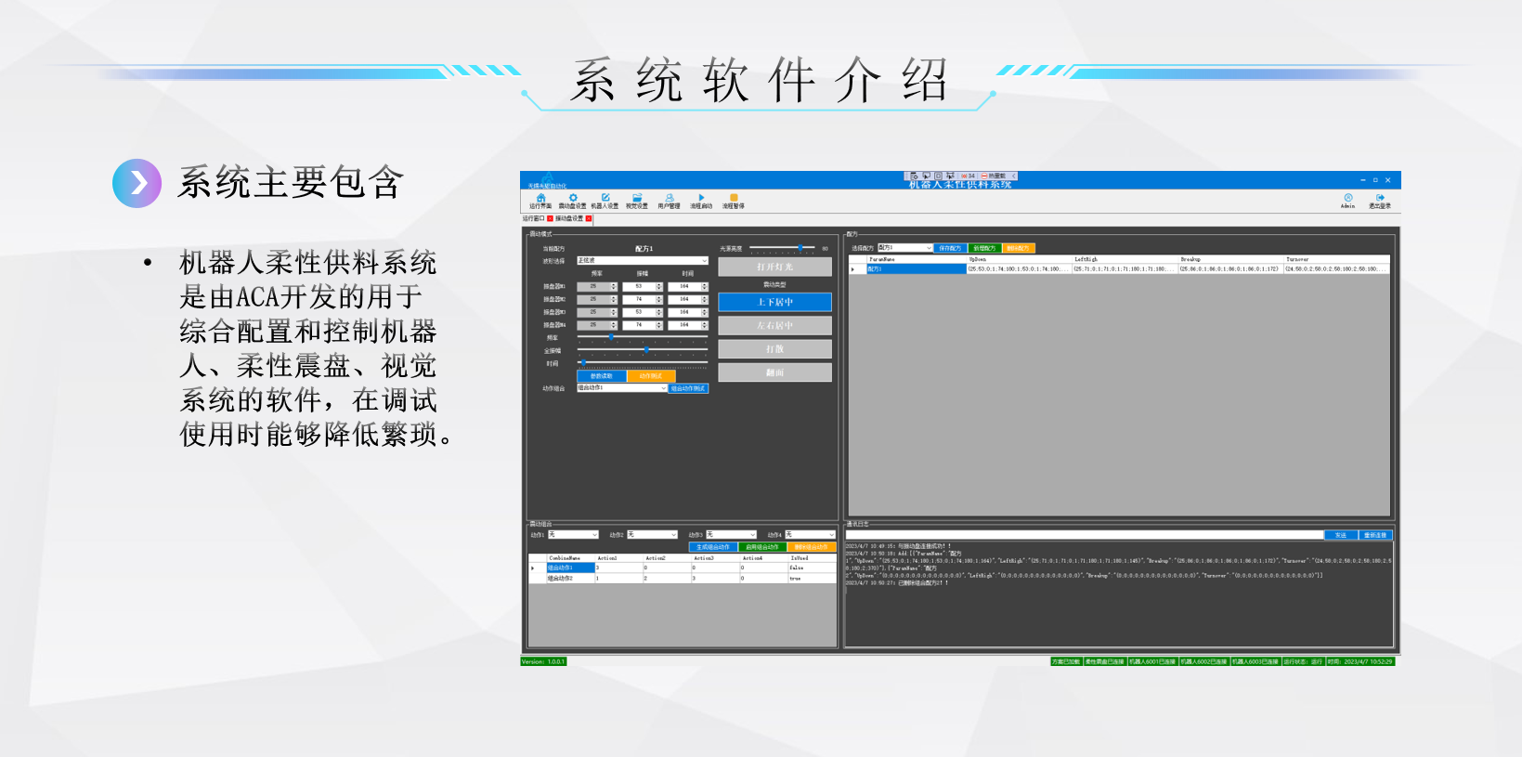This screenshot has height=757, width=1522.
Task: Select the 上下居中 vibration type
Action: 774,302
